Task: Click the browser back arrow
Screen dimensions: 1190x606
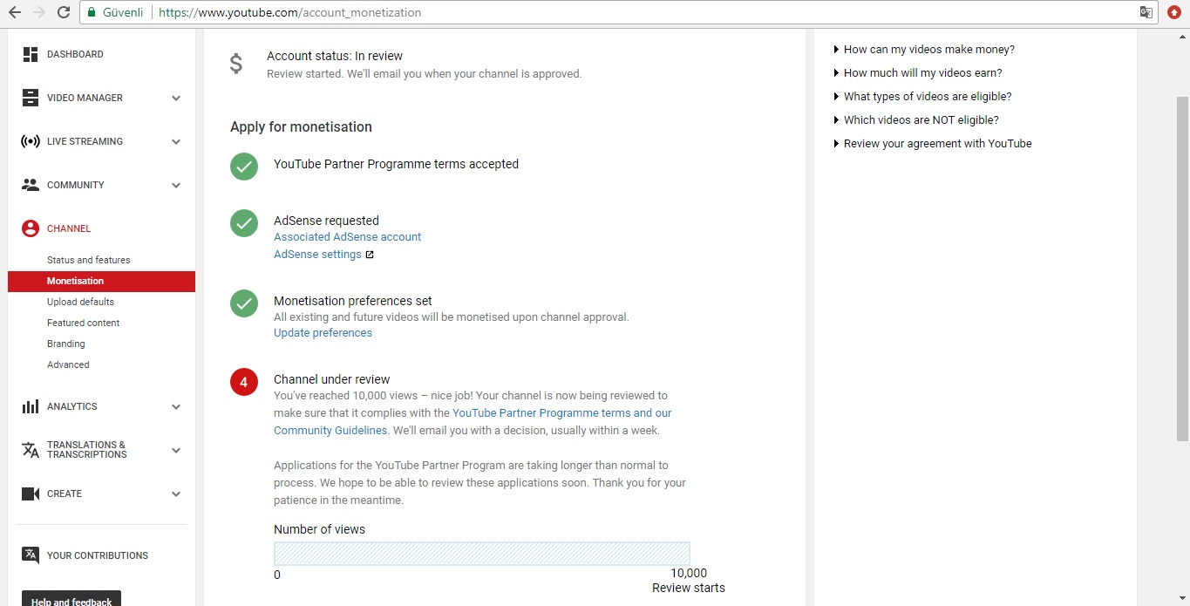Action: tap(15, 12)
